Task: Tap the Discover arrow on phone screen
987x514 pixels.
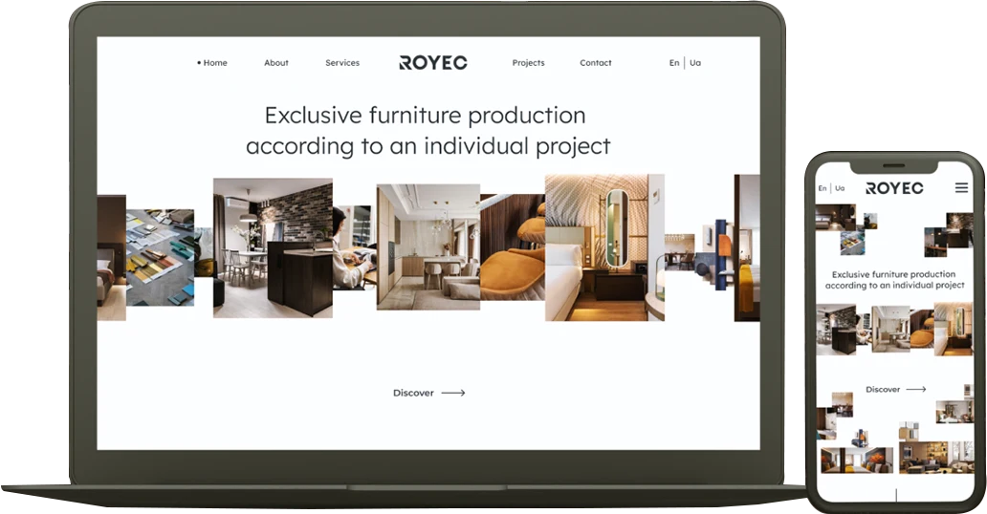Action: tap(916, 390)
